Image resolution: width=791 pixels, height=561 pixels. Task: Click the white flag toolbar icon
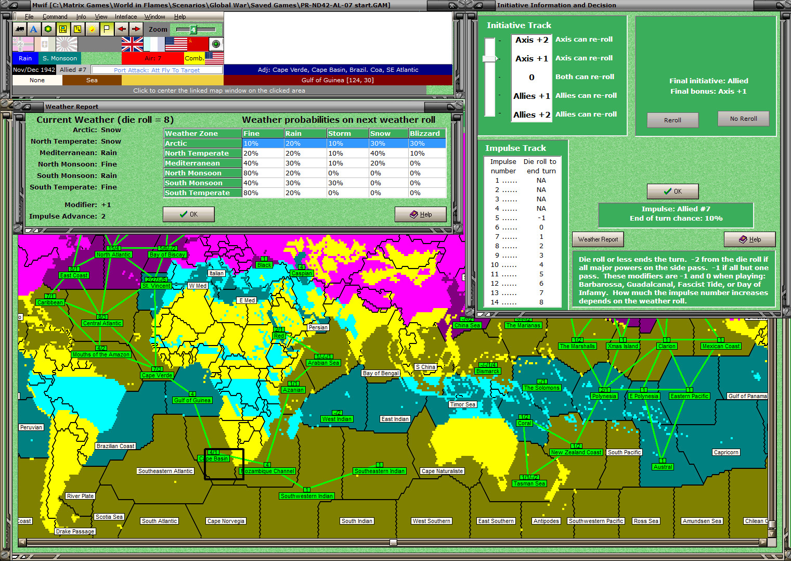(x=106, y=29)
